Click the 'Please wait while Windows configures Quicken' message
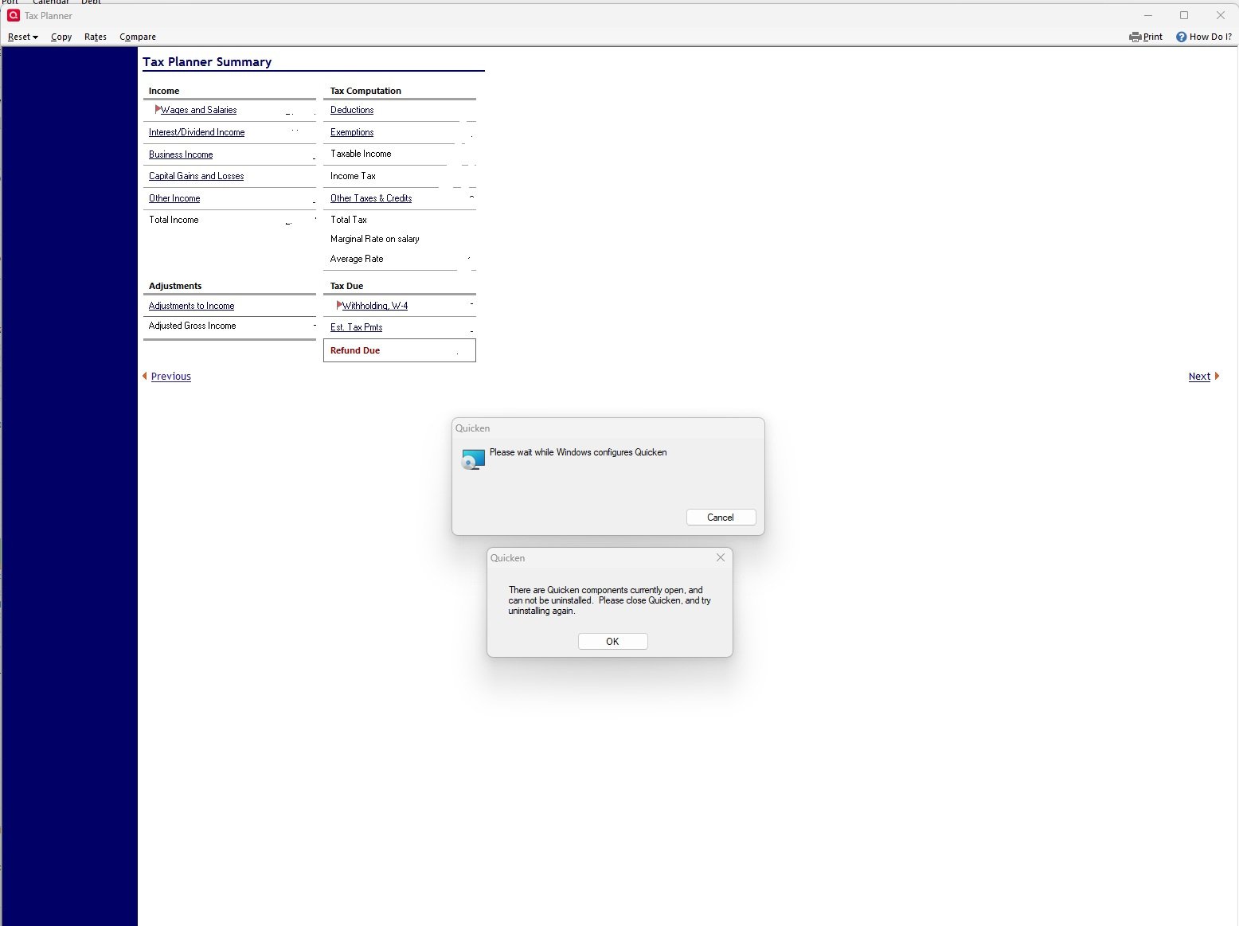 [x=578, y=452]
